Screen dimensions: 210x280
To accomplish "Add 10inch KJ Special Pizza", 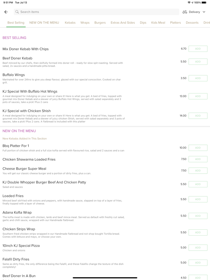I will (198, 248).
